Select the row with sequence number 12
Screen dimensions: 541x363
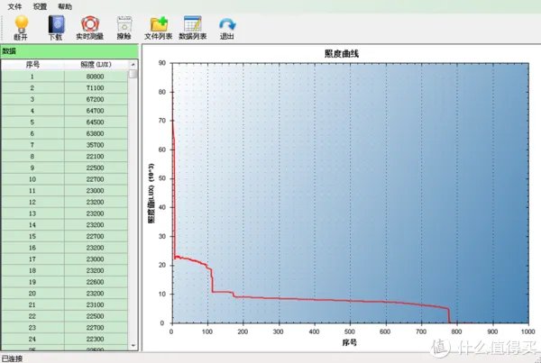32,202
